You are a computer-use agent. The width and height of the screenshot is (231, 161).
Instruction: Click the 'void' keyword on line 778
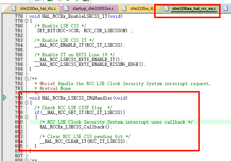(x=35, y=16)
